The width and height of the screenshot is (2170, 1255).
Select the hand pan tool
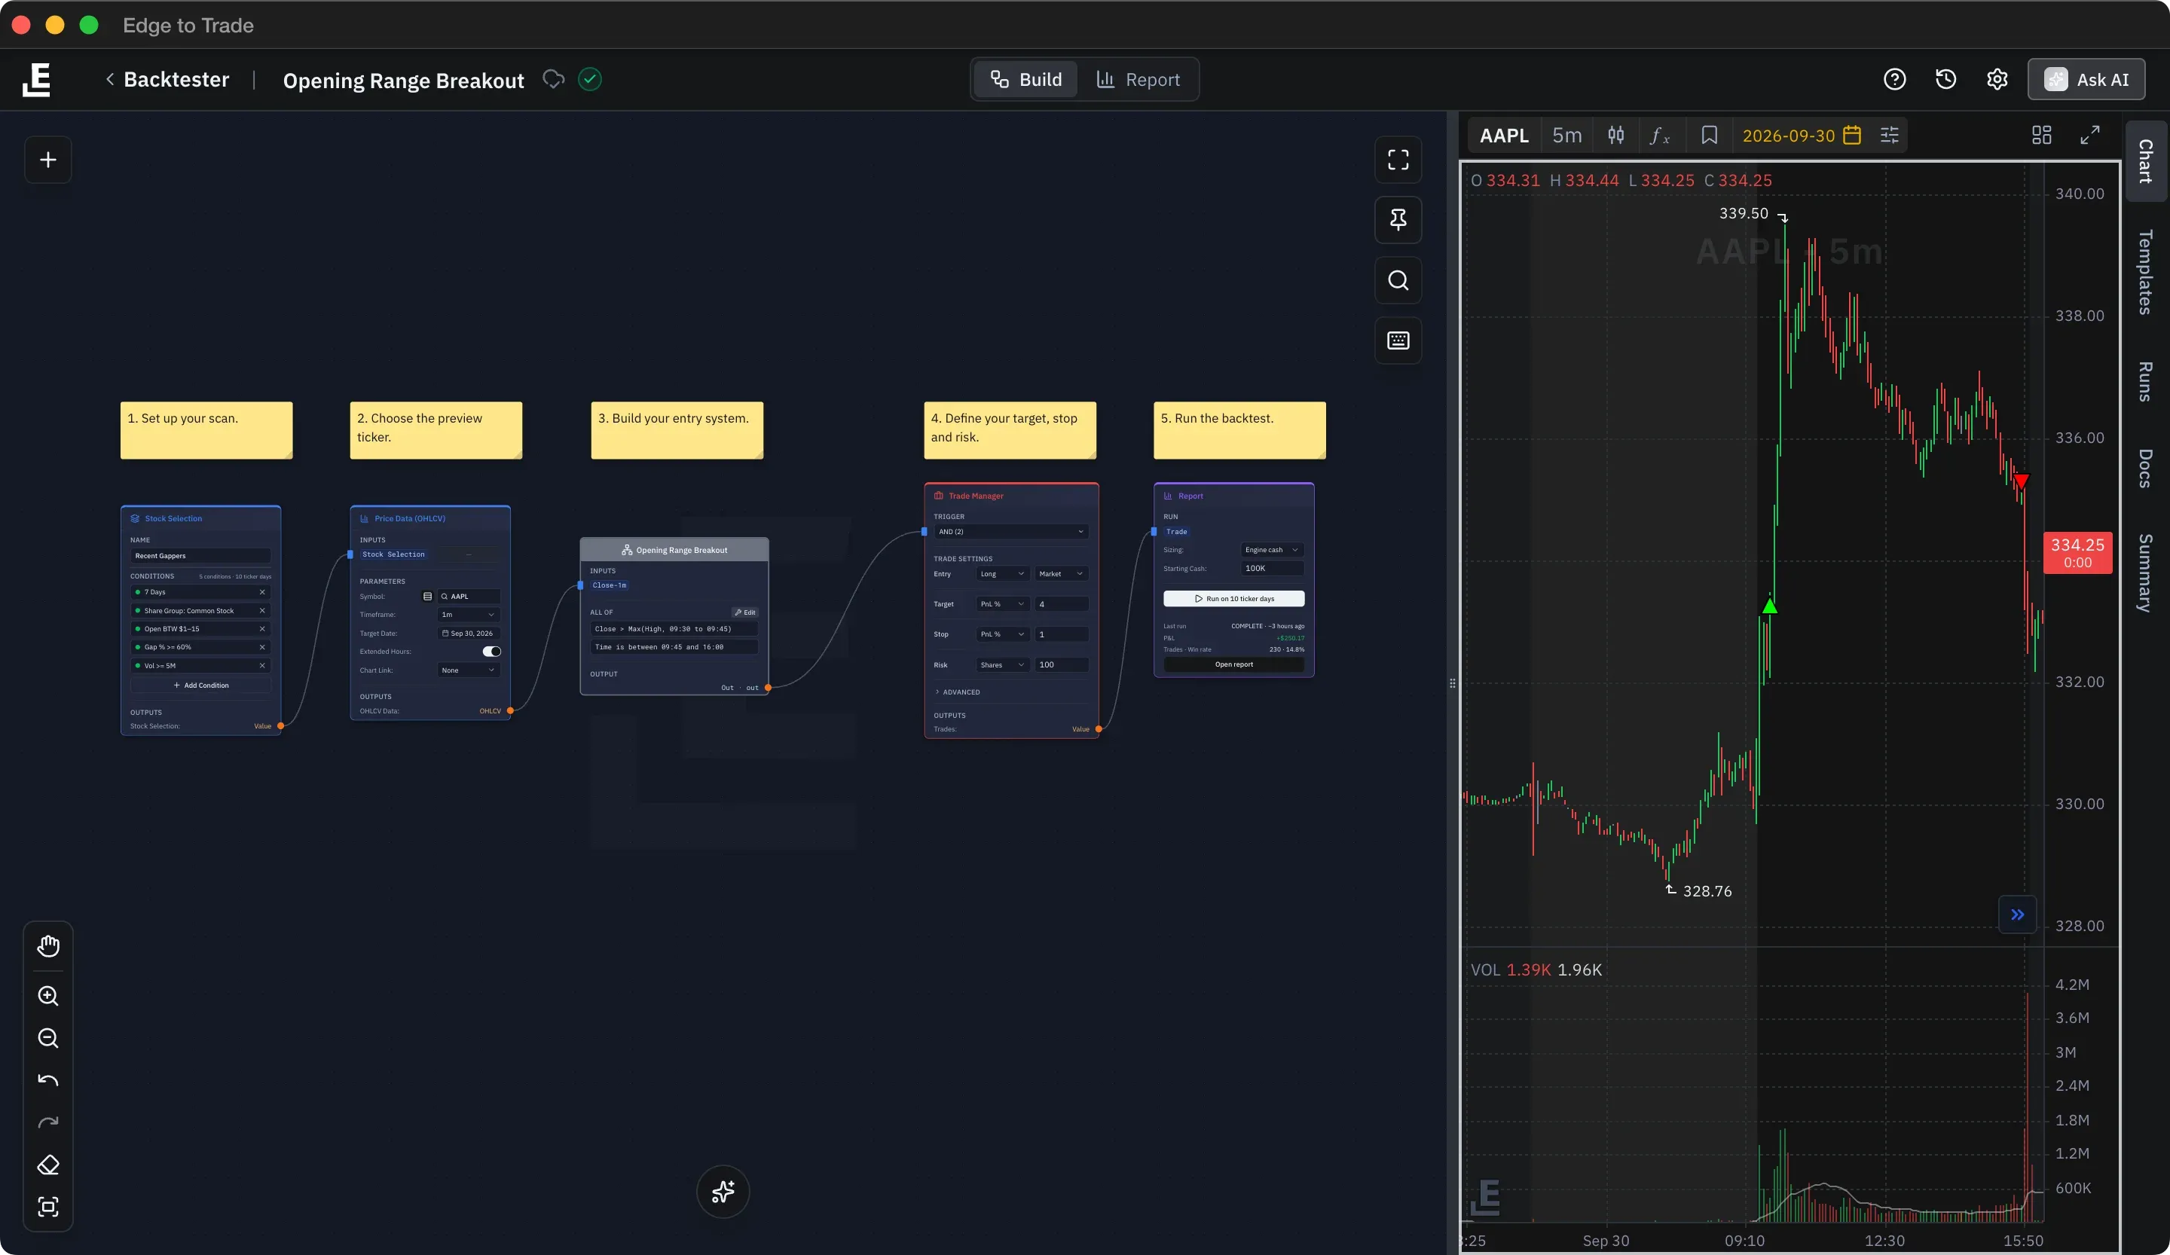(x=48, y=946)
